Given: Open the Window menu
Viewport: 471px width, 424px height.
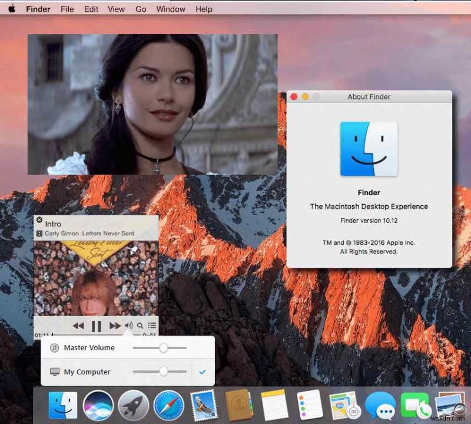Looking at the screenshot, I should coord(170,9).
